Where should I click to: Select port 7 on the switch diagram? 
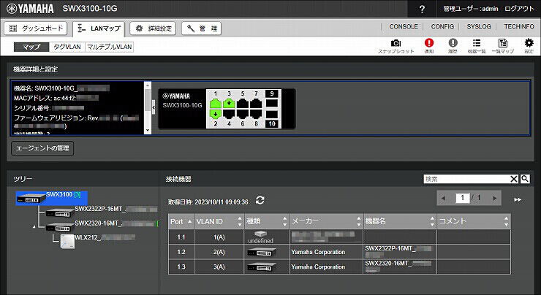256,103
